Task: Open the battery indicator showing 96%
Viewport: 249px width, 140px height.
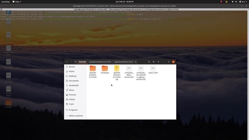Action: [242, 2]
